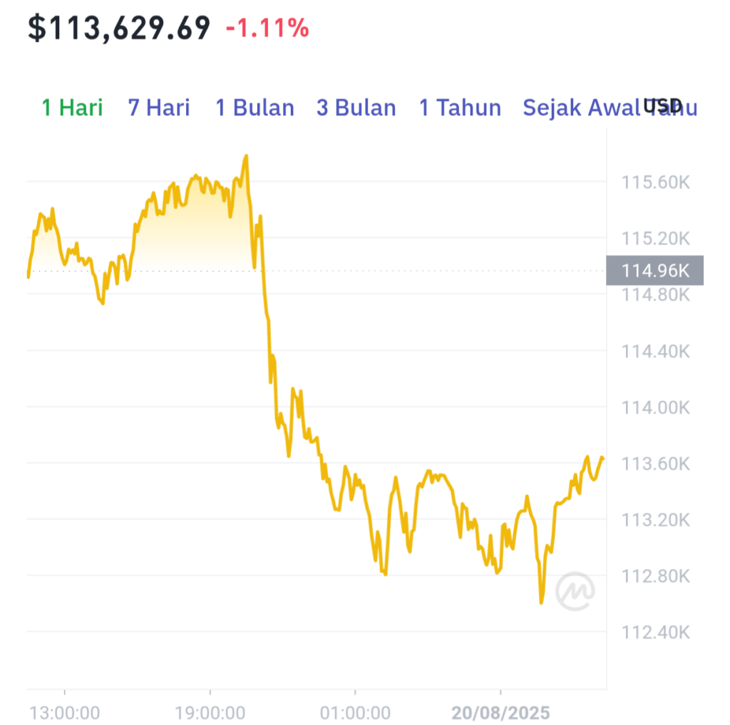Click the chart's highest peak point
This screenshot has height=725, width=730.
[x=246, y=156]
